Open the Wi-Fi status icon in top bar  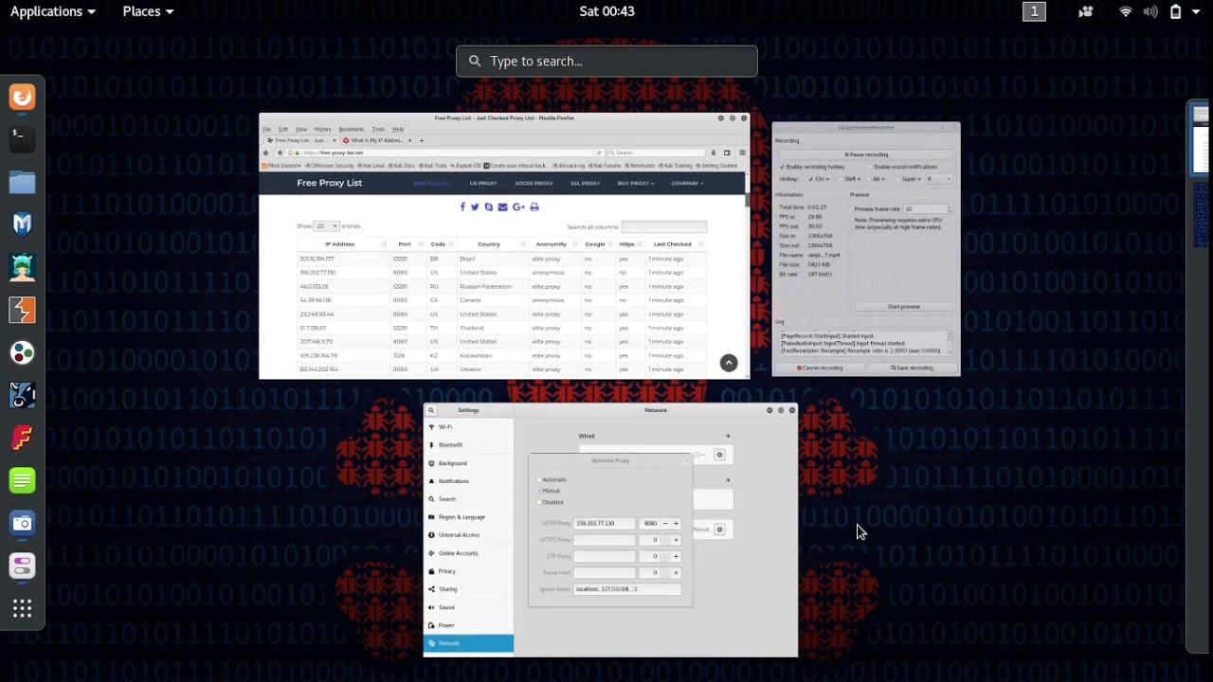point(1126,11)
